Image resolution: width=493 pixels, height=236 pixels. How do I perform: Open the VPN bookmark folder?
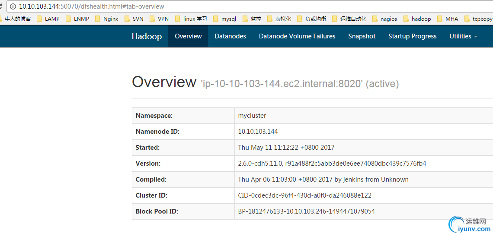[x=159, y=19]
